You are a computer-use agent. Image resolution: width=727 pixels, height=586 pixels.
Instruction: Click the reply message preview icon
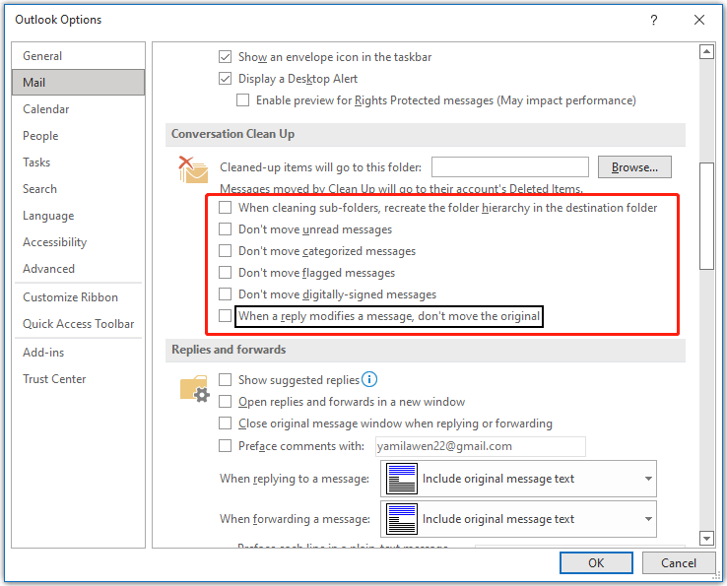pyautogui.click(x=401, y=479)
